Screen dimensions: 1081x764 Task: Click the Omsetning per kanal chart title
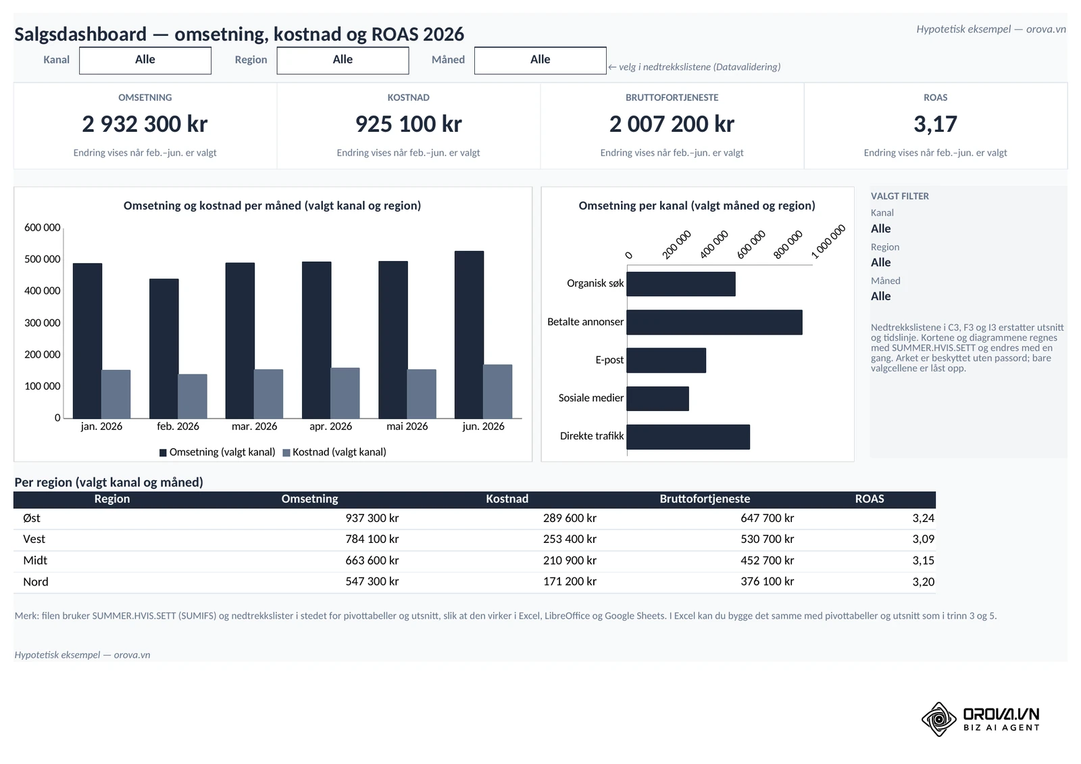click(x=697, y=206)
